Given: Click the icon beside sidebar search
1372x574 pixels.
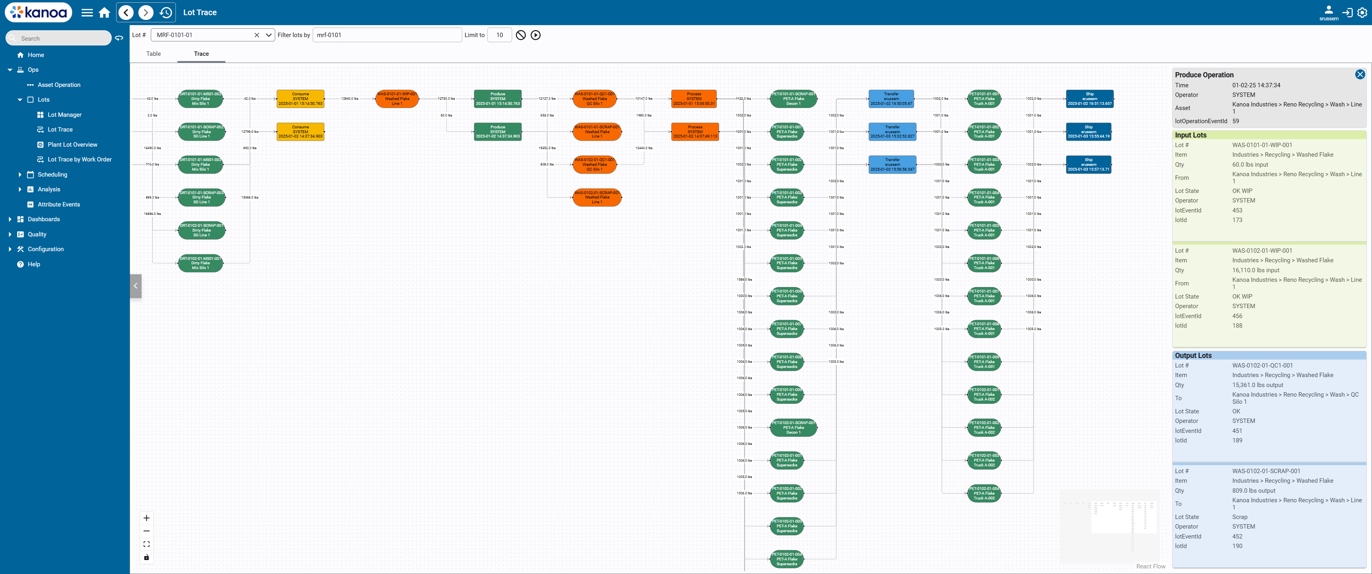Looking at the screenshot, I should pos(119,38).
